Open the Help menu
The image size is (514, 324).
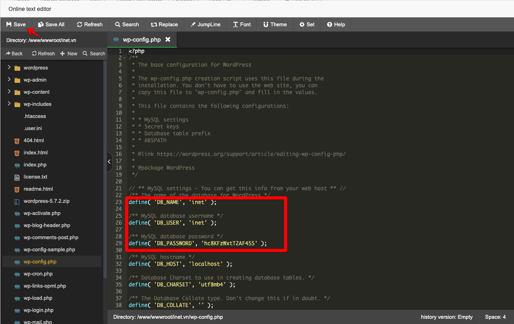point(336,24)
